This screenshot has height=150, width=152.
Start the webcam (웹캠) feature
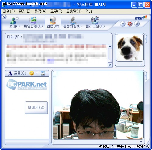point(53,23)
